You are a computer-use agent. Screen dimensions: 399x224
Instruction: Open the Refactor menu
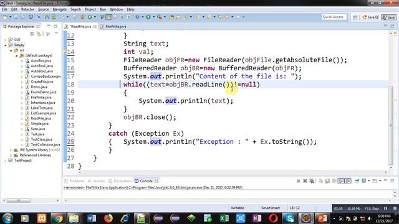(27, 9)
